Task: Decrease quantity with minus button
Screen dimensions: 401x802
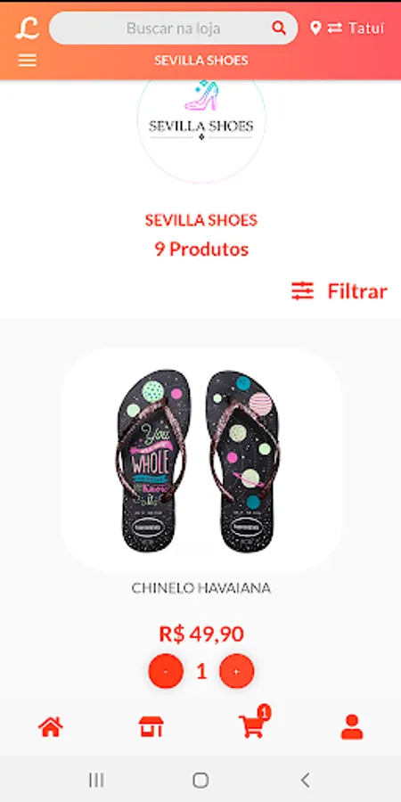Action: coord(166,671)
